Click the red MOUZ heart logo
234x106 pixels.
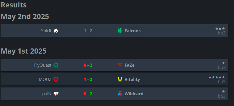pos(56,79)
